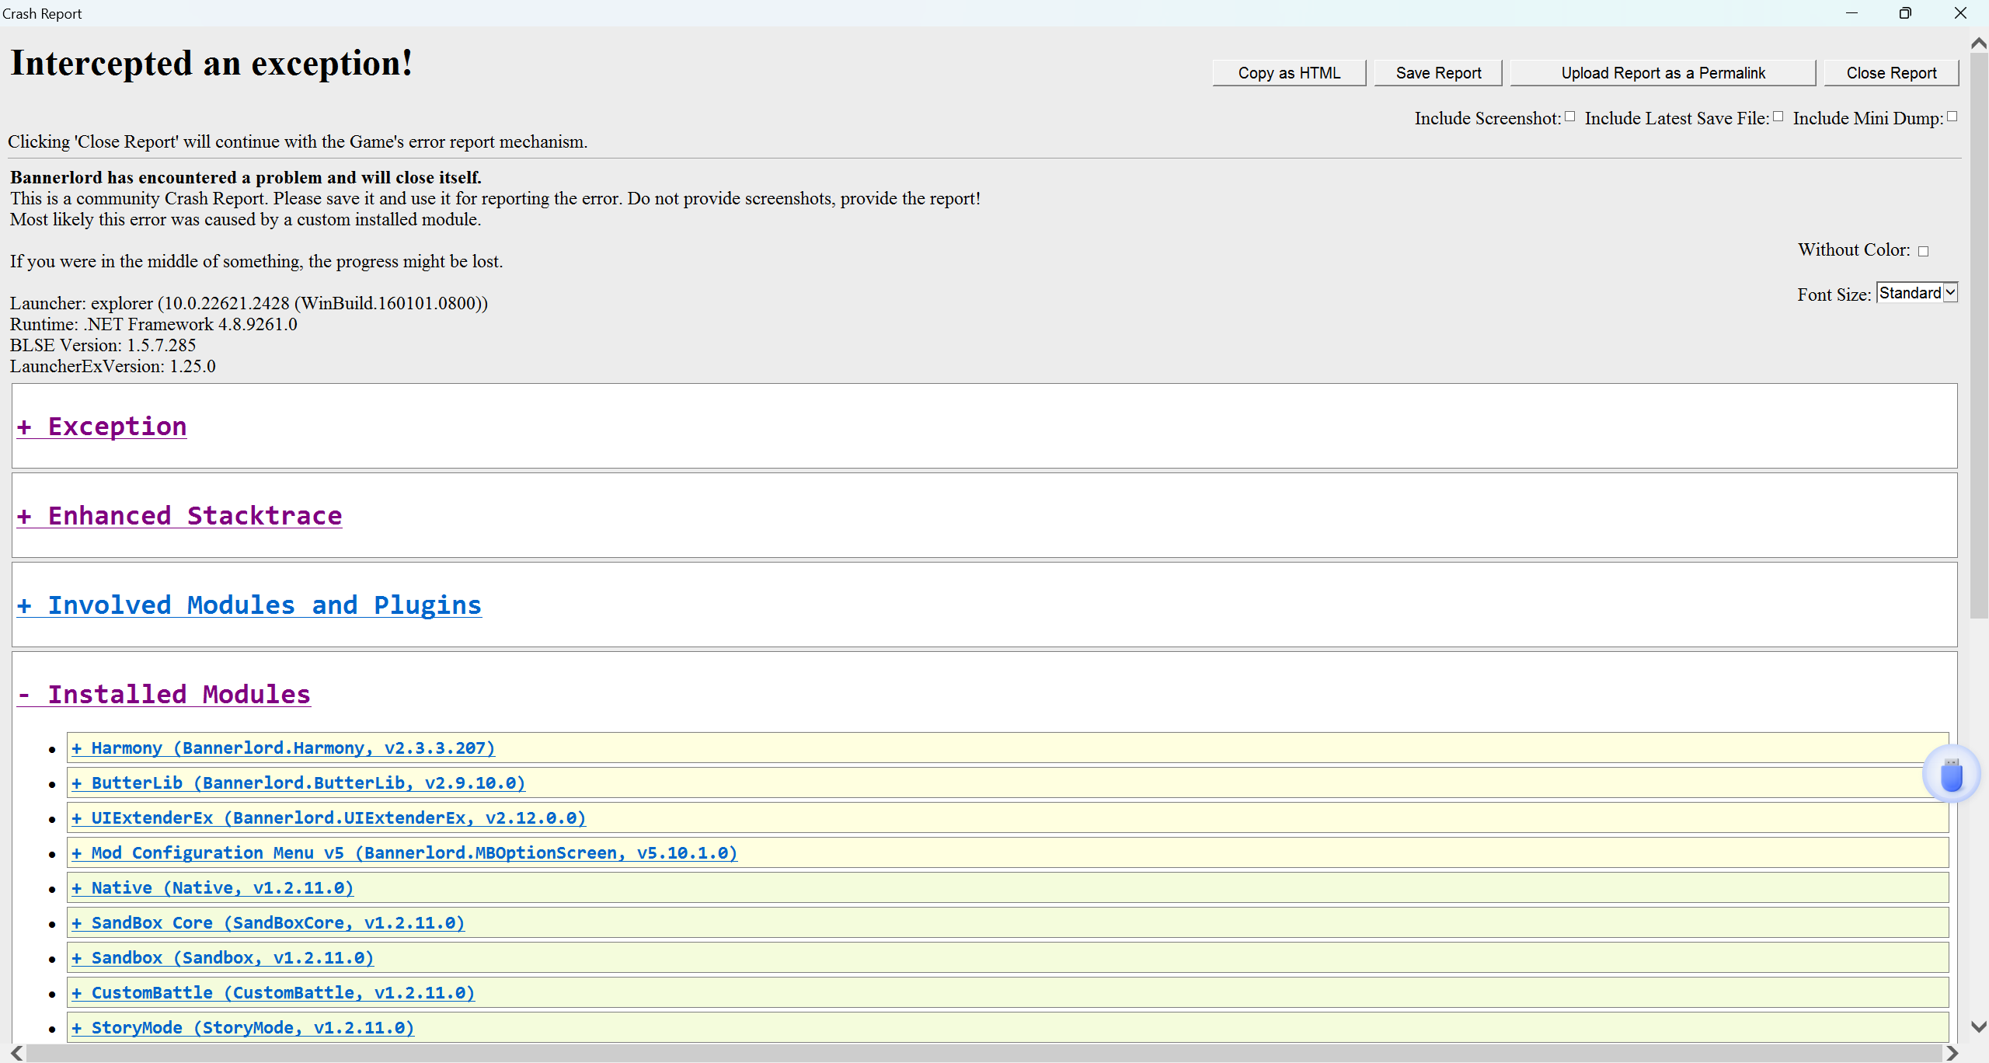Expand the Native module entry
Viewport: 1989px width, 1063px height.
pyautogui.click(x=213, y=888)
